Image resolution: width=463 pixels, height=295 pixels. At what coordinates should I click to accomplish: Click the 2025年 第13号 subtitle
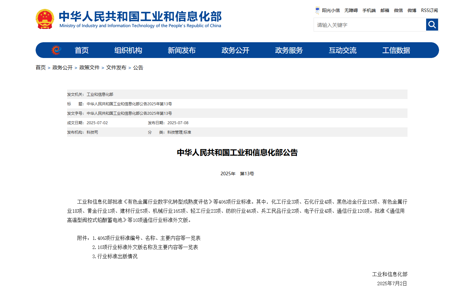click(237, 174)
